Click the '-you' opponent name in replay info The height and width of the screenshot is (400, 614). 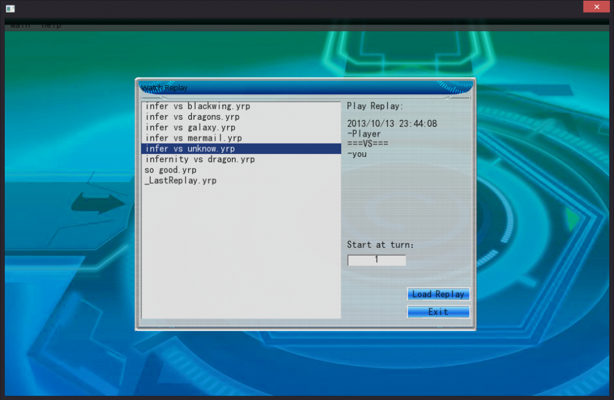click(357, 154)
